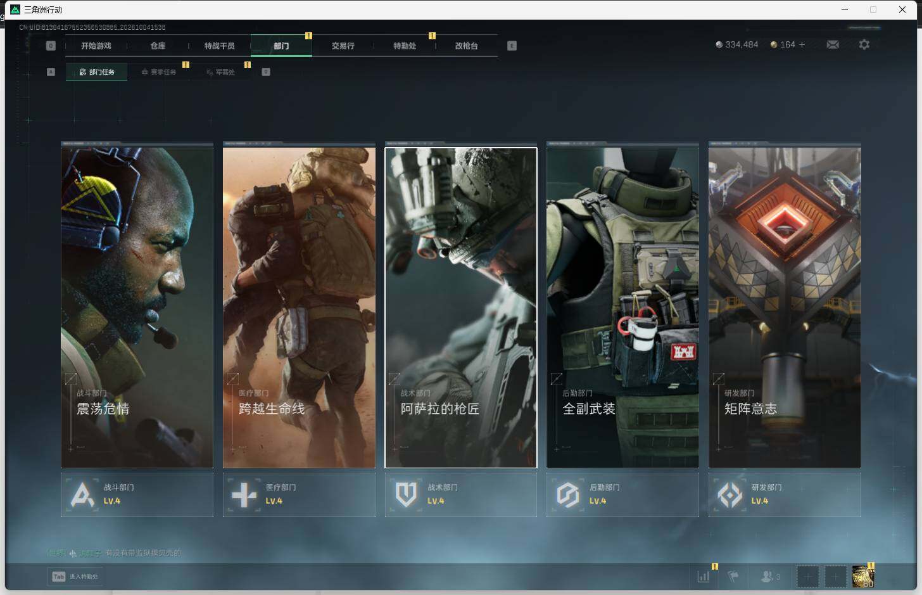Click the 医疗部门 cross icon
This screenshot has height=595, width=922.
(x=244, y=495)
